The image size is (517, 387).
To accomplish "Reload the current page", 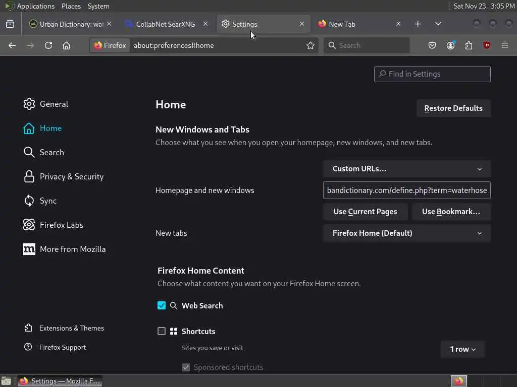I will [x=48, y=45].
